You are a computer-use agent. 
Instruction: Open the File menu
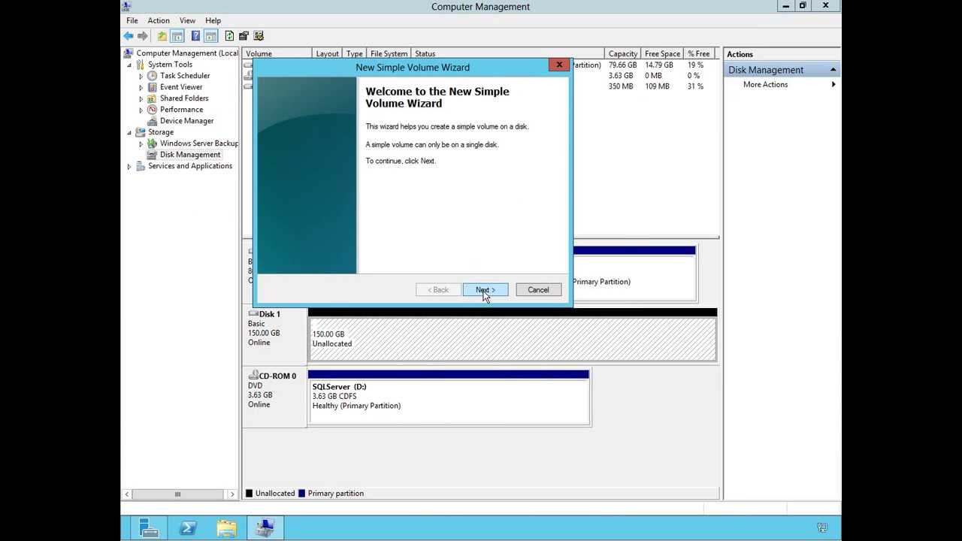click(x=132, y=20)
